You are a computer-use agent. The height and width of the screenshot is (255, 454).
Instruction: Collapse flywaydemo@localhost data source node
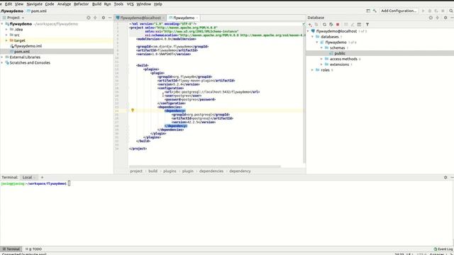[x=308, y=31]
